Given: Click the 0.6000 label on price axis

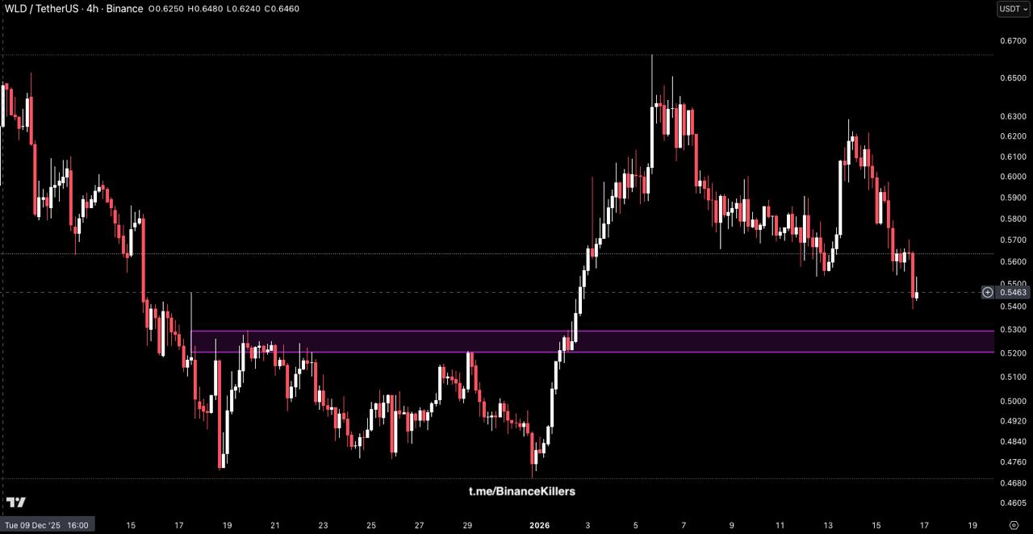Looking at the screenshot, I should click(x=1012, y=177).
